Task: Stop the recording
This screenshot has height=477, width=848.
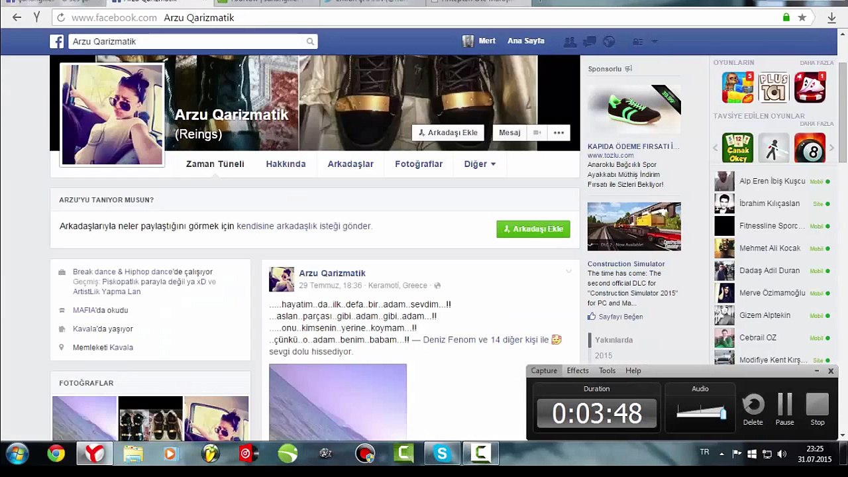Action: [x=818, y=409]
